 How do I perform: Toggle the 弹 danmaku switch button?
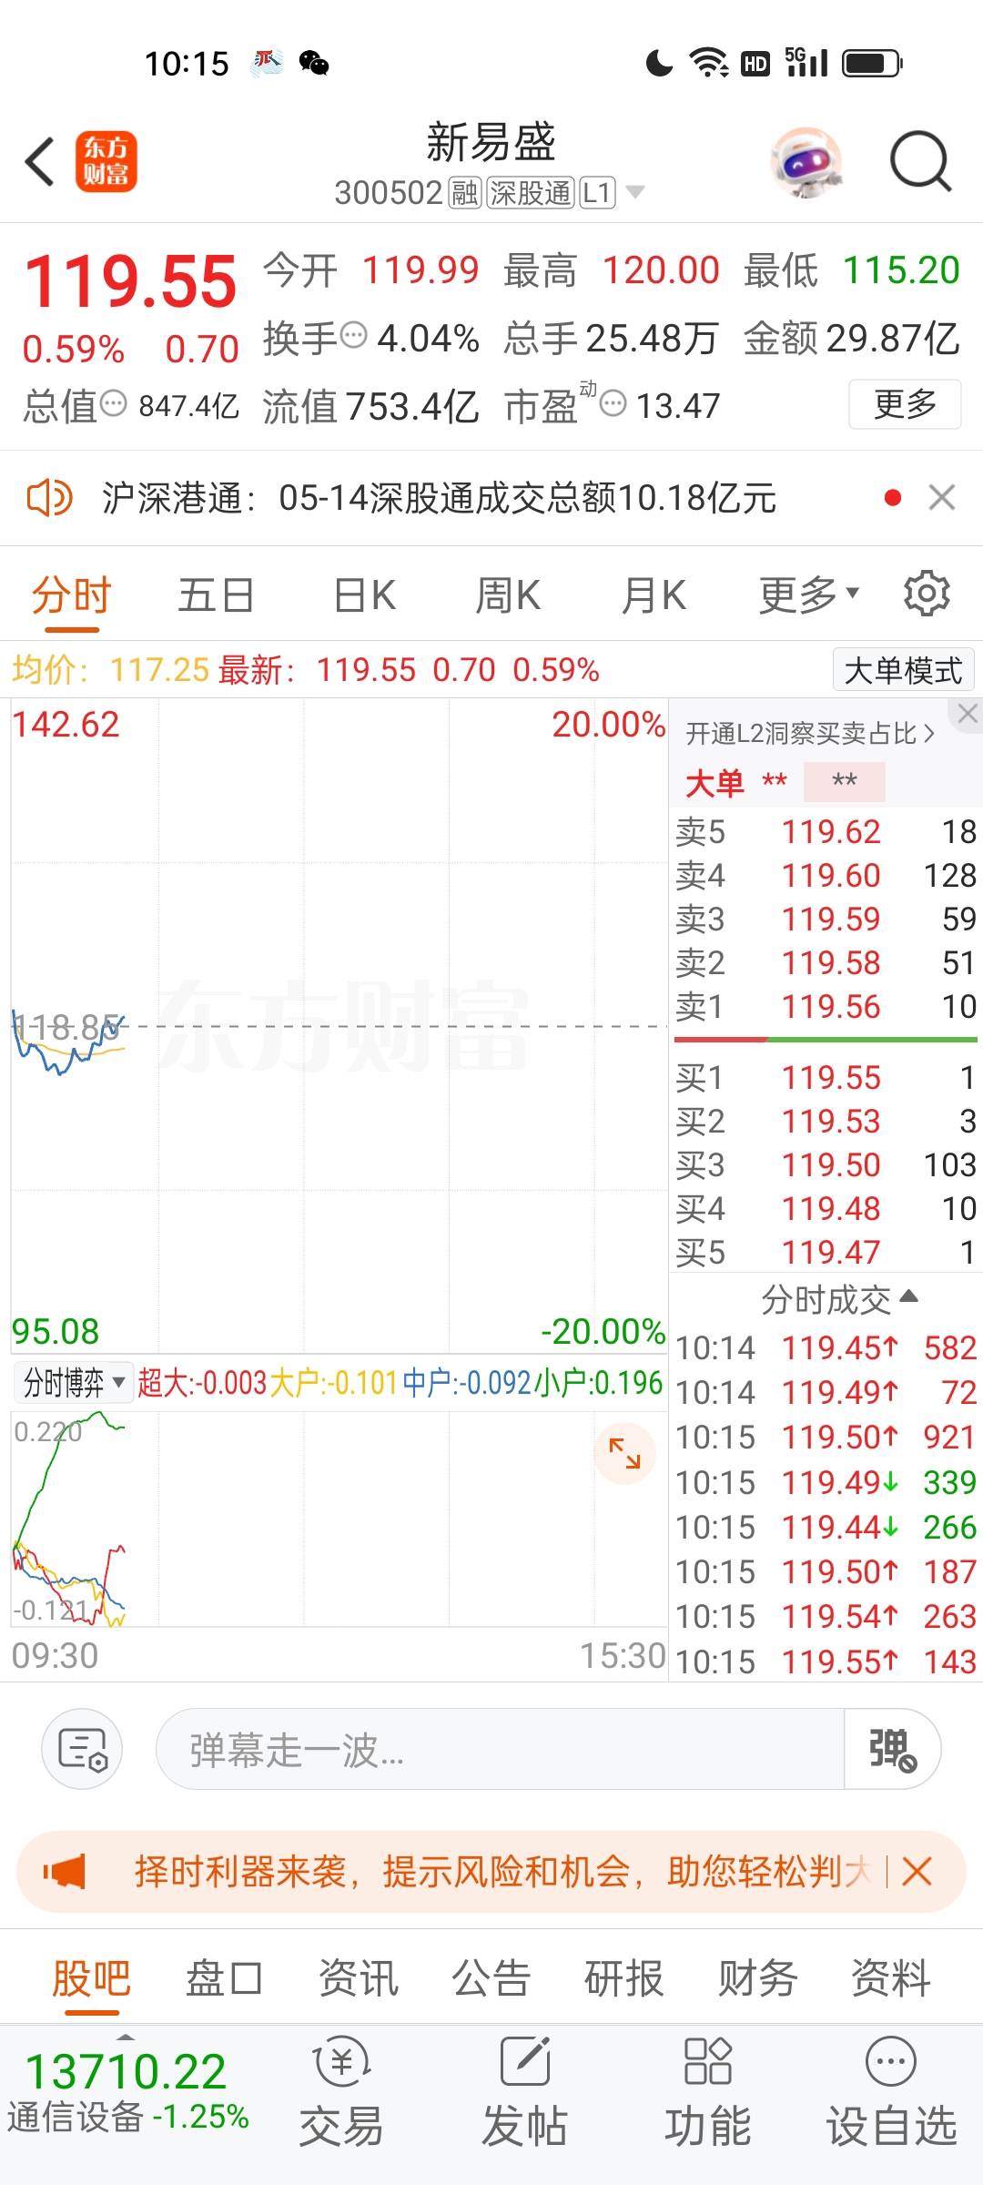click(x=892, y=1749)
